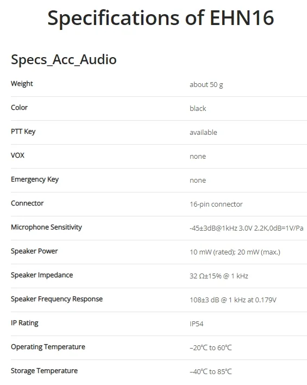307x385 pixels.
Task: Select the 16-pin connector value
Action: [x=216, y=204]
